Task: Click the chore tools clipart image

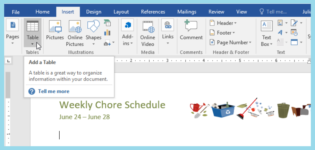Action: tap(250, 109)
